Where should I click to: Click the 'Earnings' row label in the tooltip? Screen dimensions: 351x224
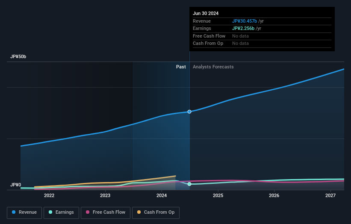202,28
